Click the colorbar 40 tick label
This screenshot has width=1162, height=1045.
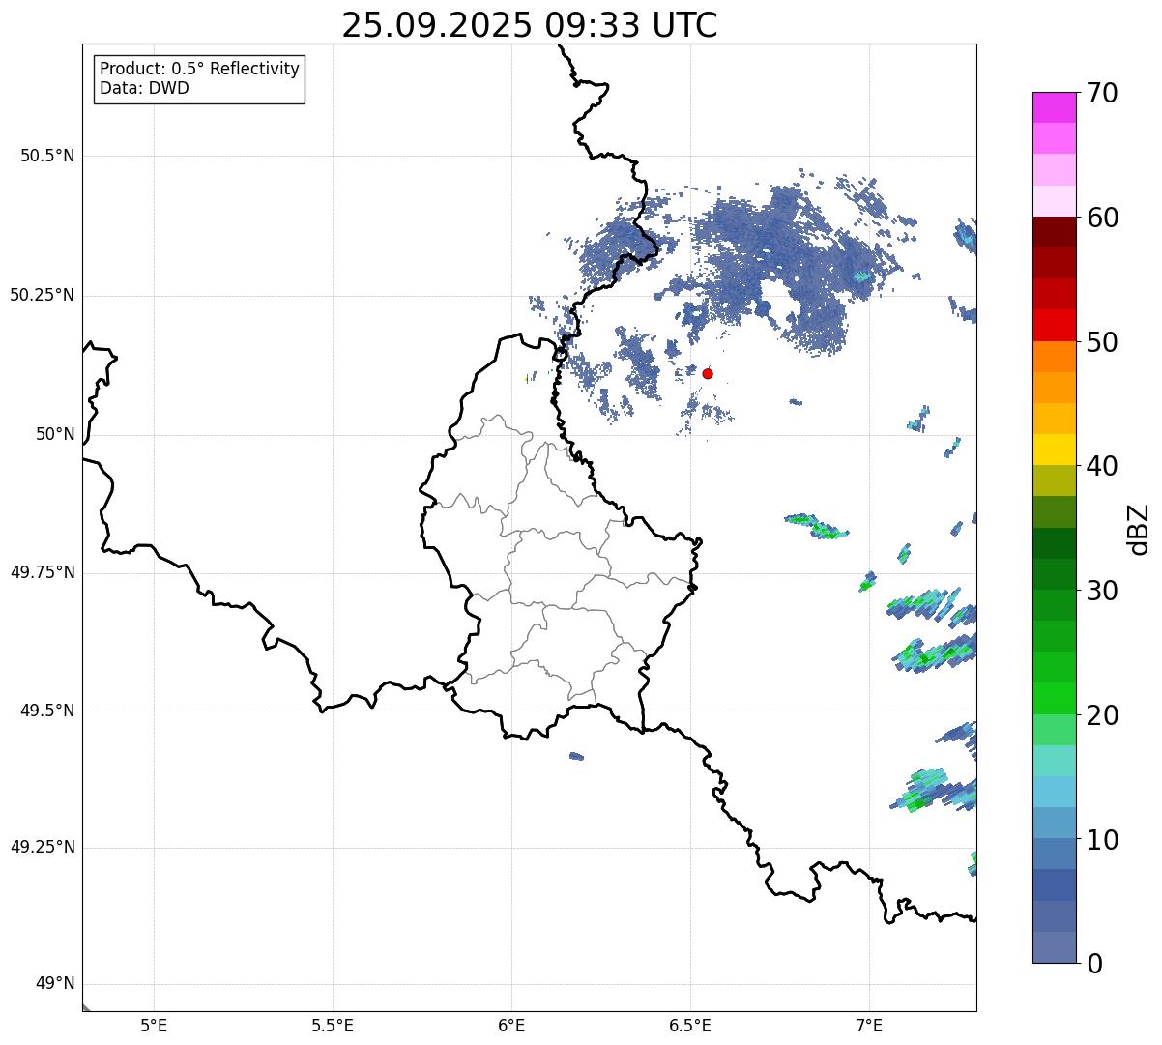point(1102,466)
